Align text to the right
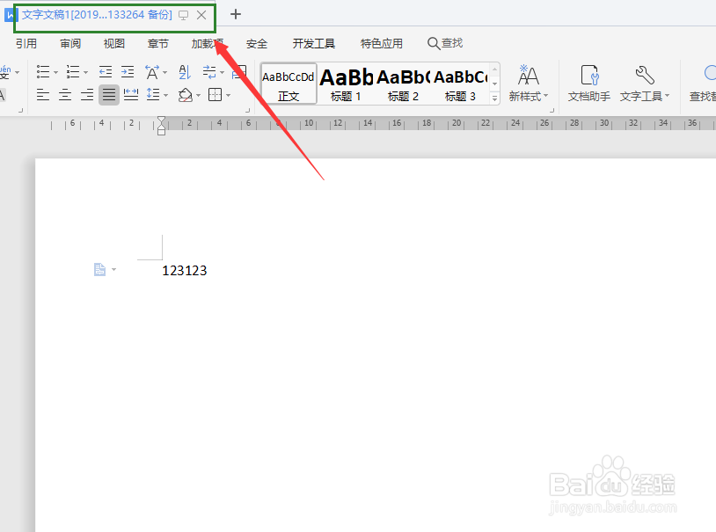716x532 pixels. [x=87, y=95]
